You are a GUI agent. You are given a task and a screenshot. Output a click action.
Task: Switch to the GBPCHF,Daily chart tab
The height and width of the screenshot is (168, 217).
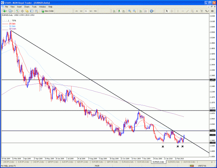point(112,162)
